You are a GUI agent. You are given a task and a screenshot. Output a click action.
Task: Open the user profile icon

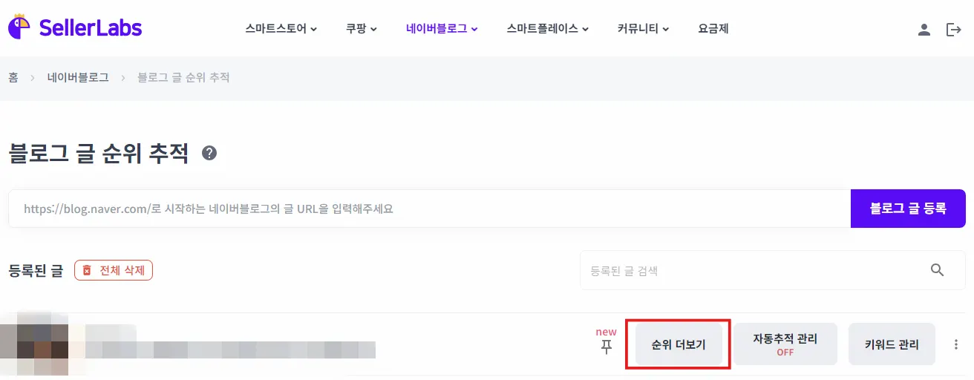(x=924, y=30)
